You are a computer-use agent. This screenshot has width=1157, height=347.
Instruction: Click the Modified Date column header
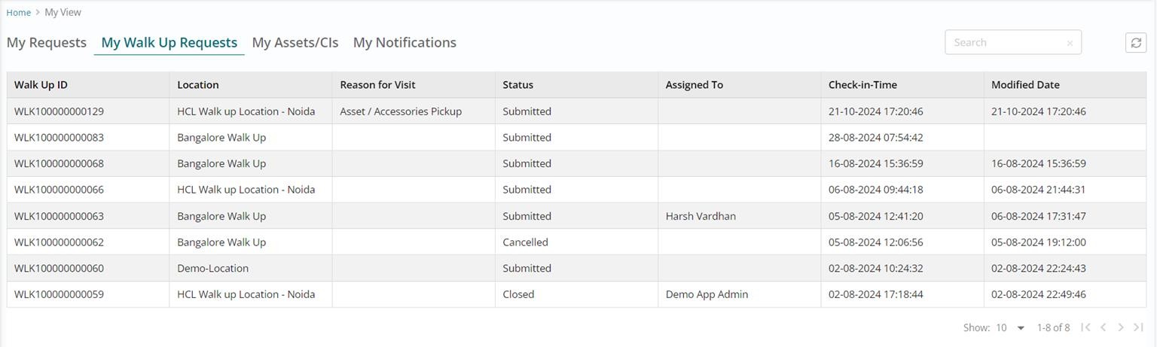(1025, 85)
